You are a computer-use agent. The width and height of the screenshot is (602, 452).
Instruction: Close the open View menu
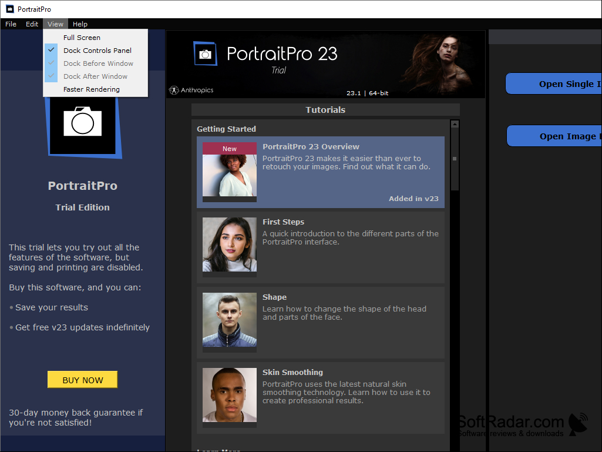point(55,24)
